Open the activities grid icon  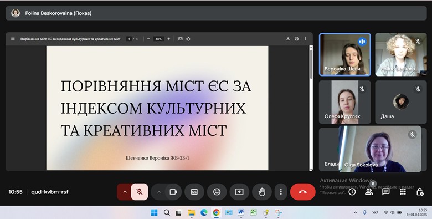[403, 192]
